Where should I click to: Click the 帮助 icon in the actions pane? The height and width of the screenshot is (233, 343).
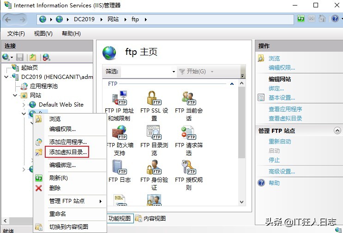(x=261, y=183)
